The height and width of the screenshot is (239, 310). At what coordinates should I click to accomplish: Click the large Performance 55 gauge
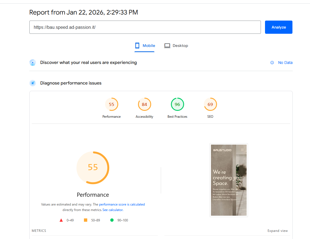(93, 167)
